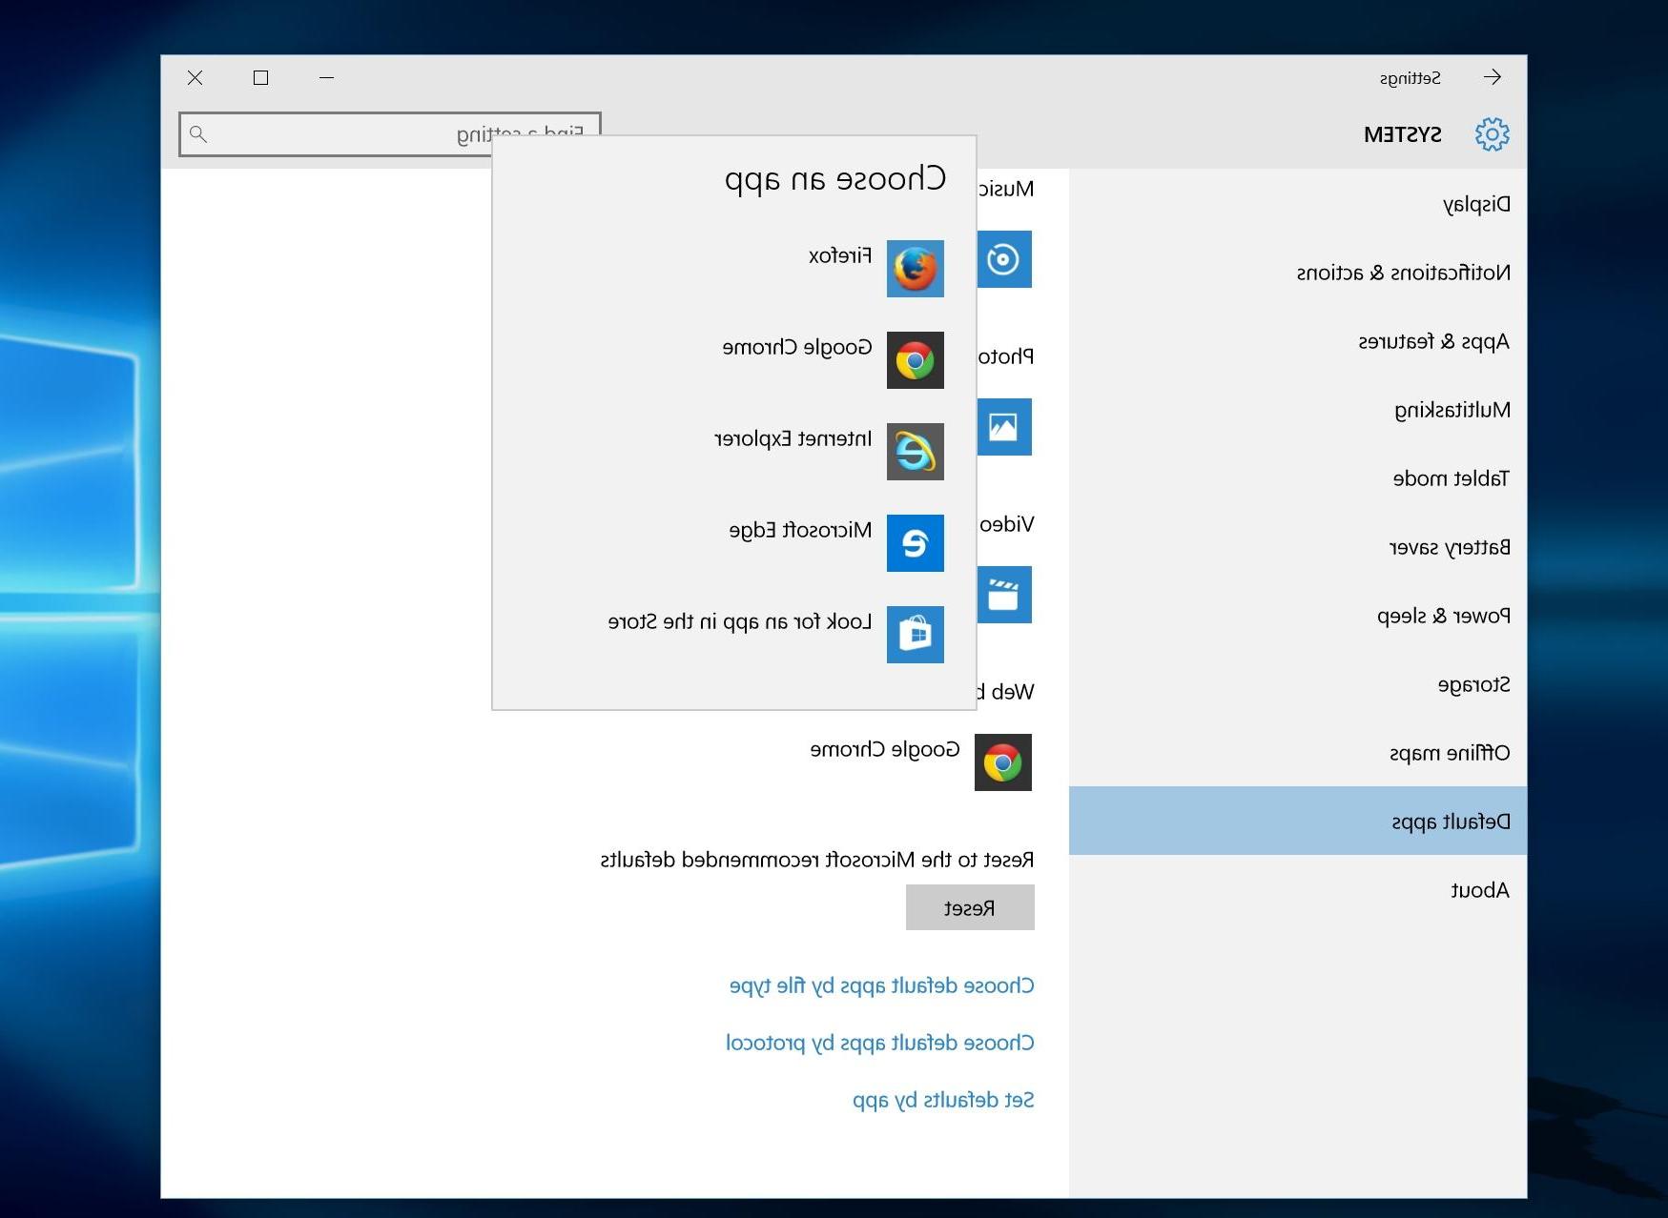Viewport: 1668px width, 1218px height.
Task: Select Default apps in the sidebar
Action: 1298,822
